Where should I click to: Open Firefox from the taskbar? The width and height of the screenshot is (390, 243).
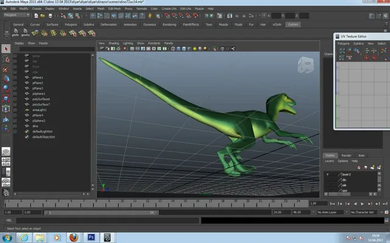[74, 238]
